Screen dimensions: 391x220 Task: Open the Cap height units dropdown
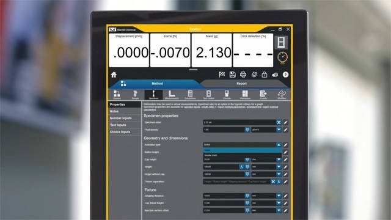pos(279,159)
